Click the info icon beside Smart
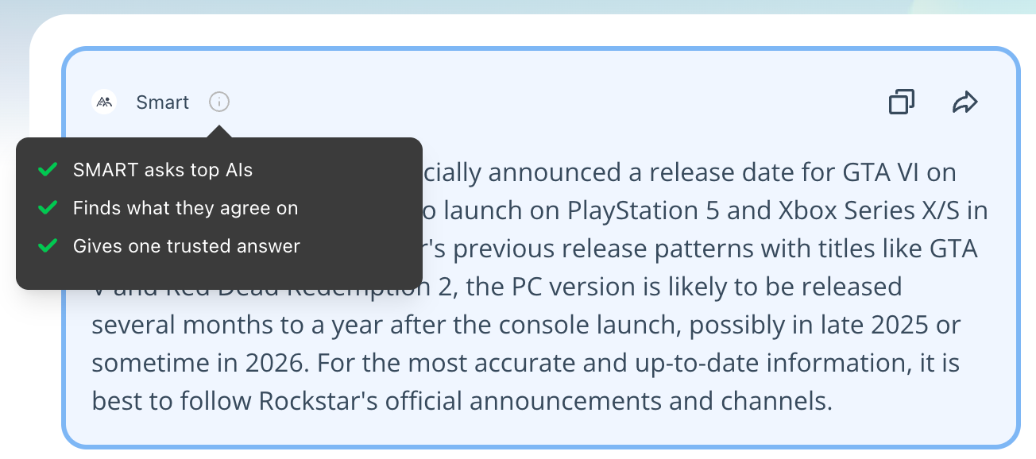 tap(219, 102)
